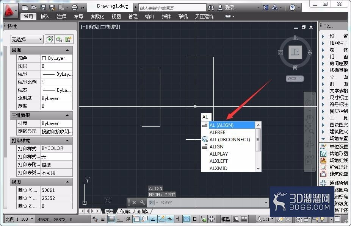The width and height of the screenshot is (351, 226).
Task: Open the 无选择 selection dropdown
Action: pyautogui.click(x=27, y=40)
